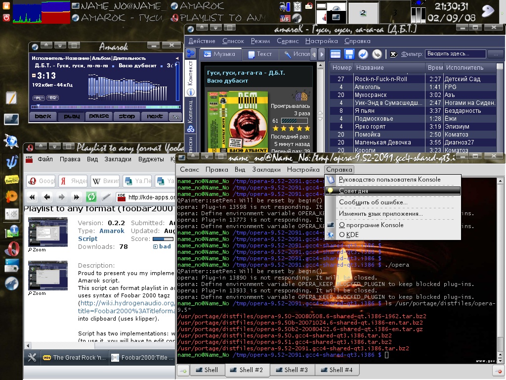This screenshot has width=506, height=380.
Task: Switch to the Shell #4 tab
Action: pos(337,370)
